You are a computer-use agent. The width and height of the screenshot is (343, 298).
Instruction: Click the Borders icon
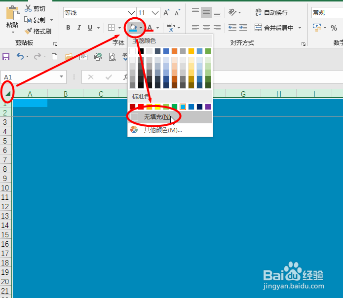pos(112,28)
